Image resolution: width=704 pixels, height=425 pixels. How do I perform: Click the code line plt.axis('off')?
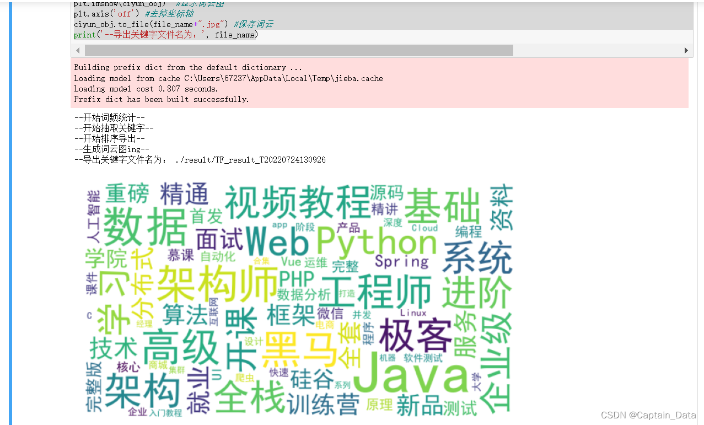click(x=133, y=14)
